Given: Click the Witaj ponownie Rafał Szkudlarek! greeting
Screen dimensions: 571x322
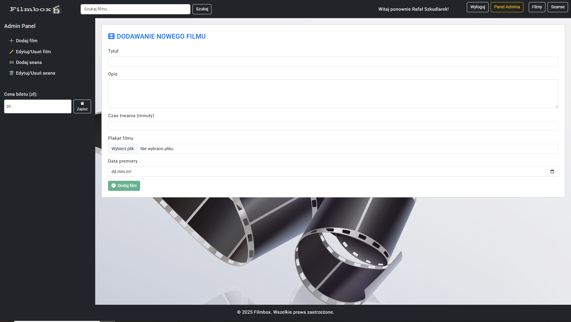Looking at the screenshot, I should point(413,9).
